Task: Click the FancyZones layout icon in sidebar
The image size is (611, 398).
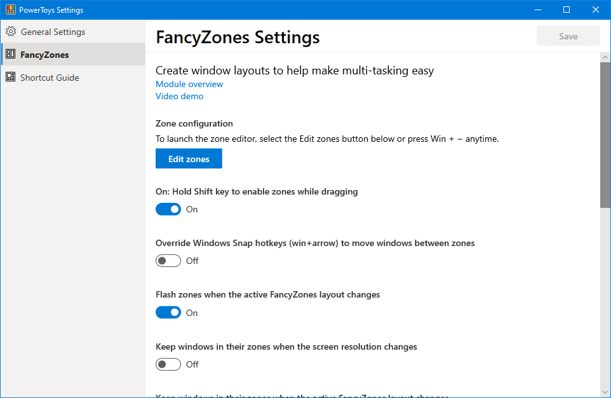Action: (x=11, y=55)
